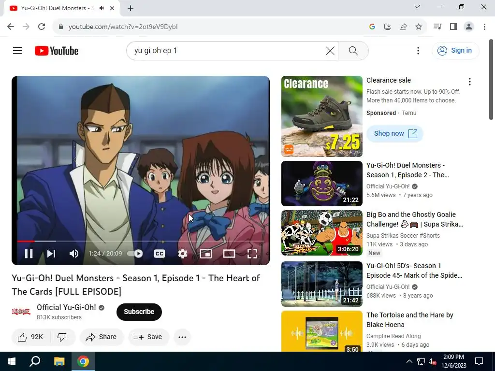Open the taskbar clock and date
495x371 pixels.
(453, 361)
